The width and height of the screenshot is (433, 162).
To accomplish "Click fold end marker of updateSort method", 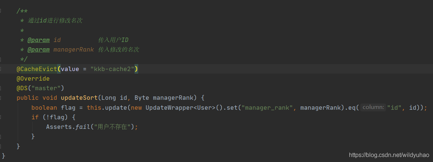I will (x=1, y=146).
